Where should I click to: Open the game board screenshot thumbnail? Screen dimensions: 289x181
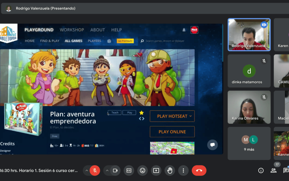(x=172, y=148)
